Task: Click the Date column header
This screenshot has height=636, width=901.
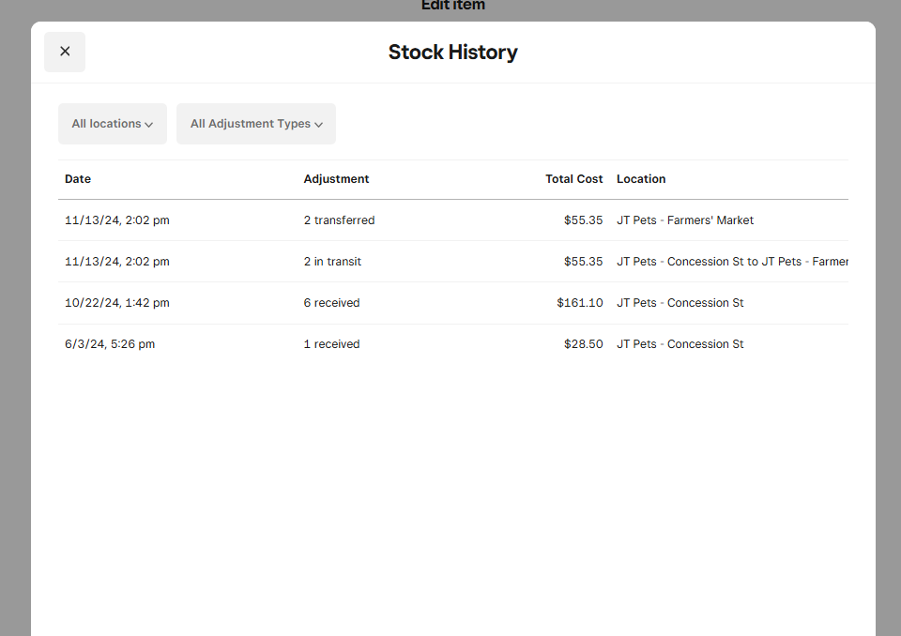Action: click(x=77, y=178)
